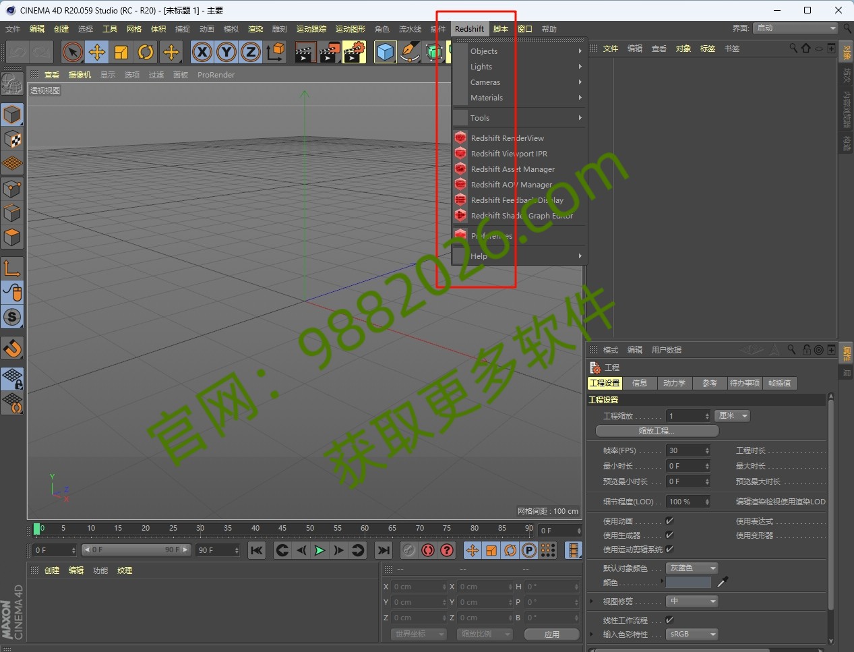
Task: Open Redshift Objects submenu
Action: (520, 51)
